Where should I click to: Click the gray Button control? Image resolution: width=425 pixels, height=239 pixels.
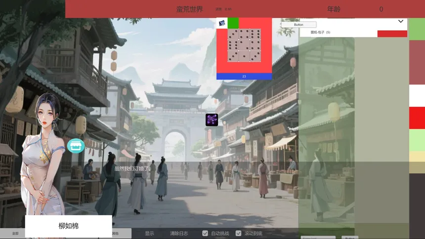[298, 25]
